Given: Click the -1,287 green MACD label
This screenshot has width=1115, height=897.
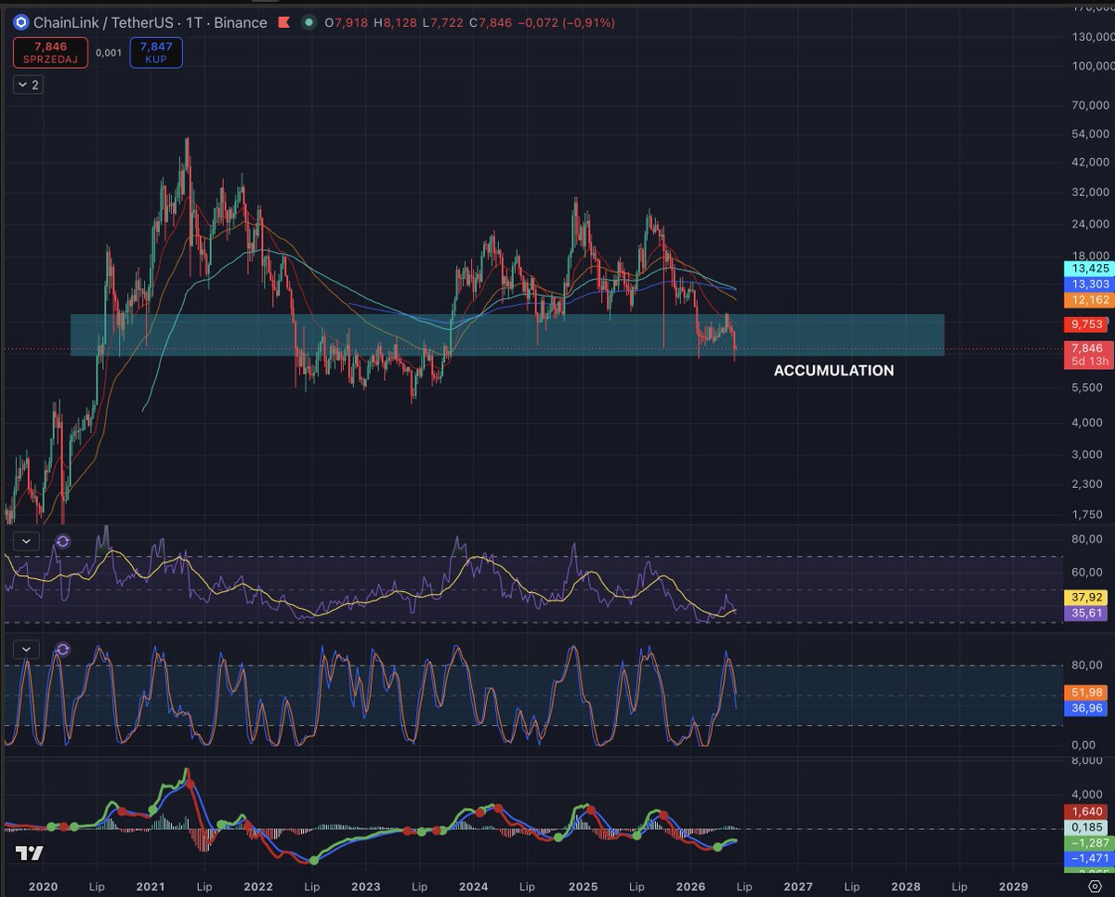Looking at the screenshot, I should point(1088,843).
